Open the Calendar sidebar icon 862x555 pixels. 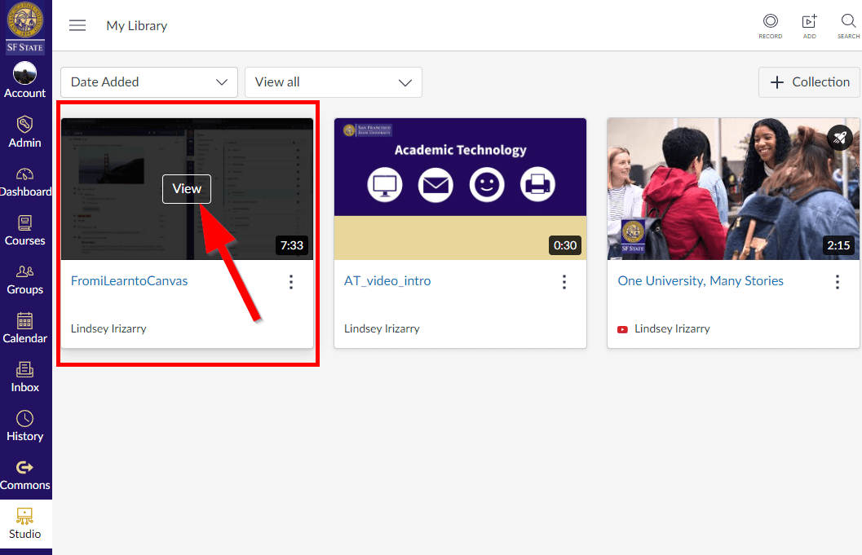pyautogui.click(x=24, y=327)
